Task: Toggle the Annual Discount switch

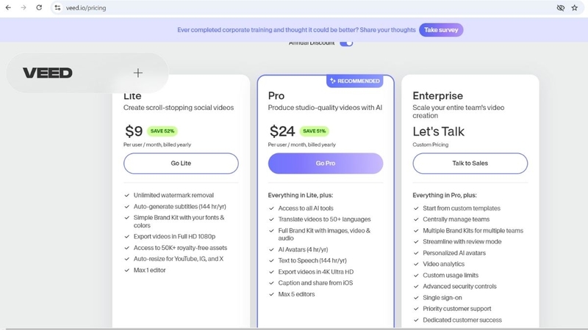Action: coord(346,43)
